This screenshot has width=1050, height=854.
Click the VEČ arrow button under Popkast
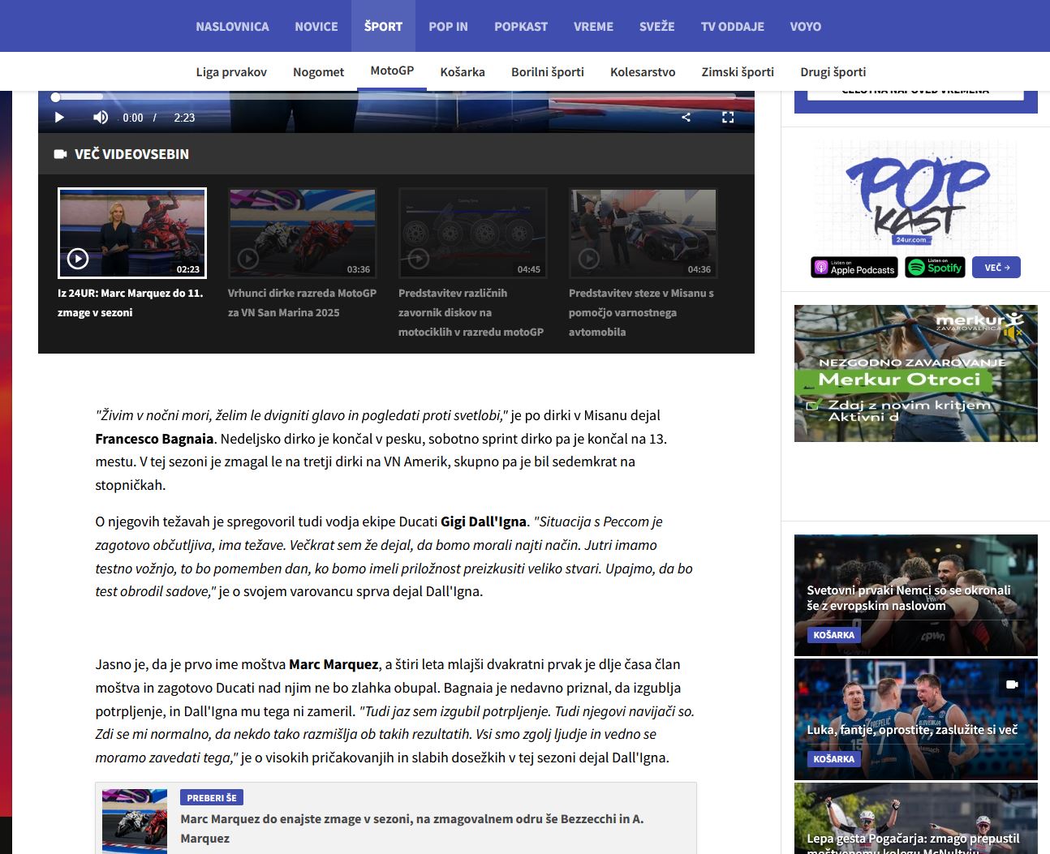point(996,268)
